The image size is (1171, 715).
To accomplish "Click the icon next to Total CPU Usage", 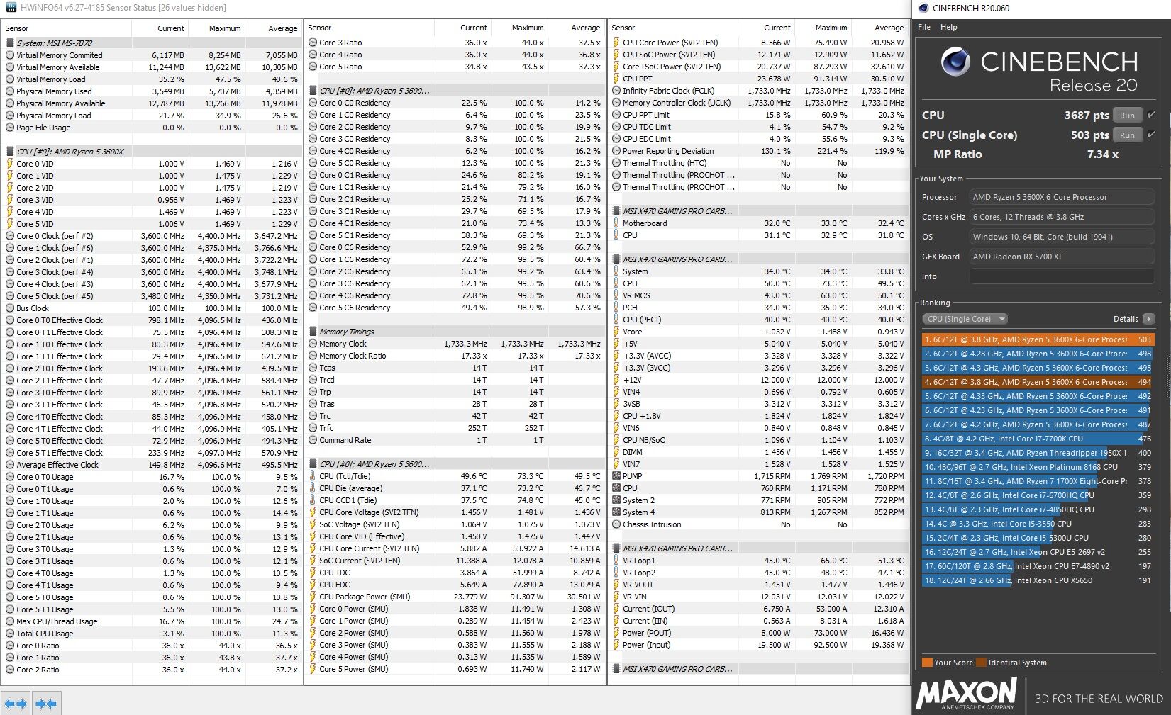I will (x=10, y=634).
